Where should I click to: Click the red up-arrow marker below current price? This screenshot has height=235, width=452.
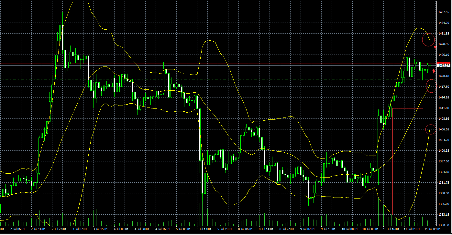click(434, 71)
